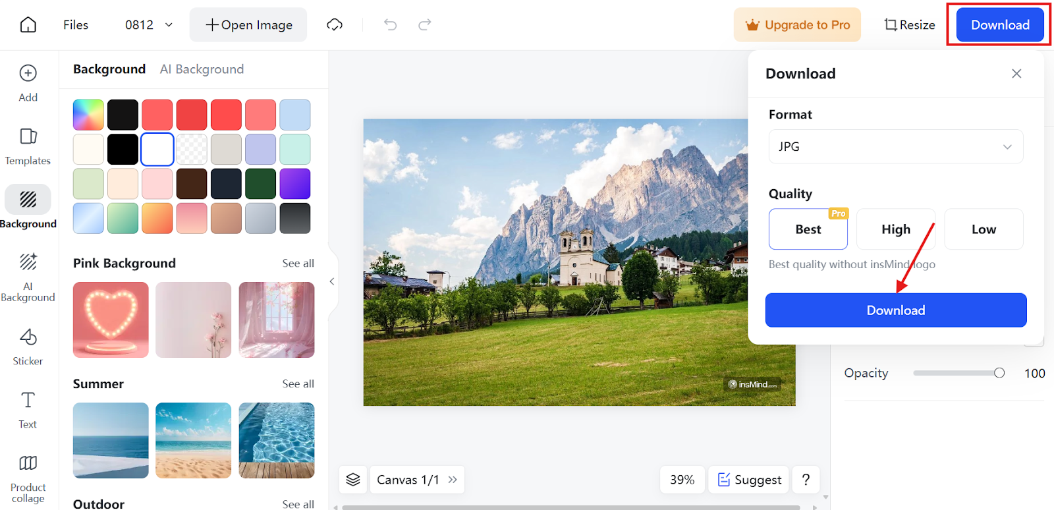Click the Resize button

tap(909, 25)
